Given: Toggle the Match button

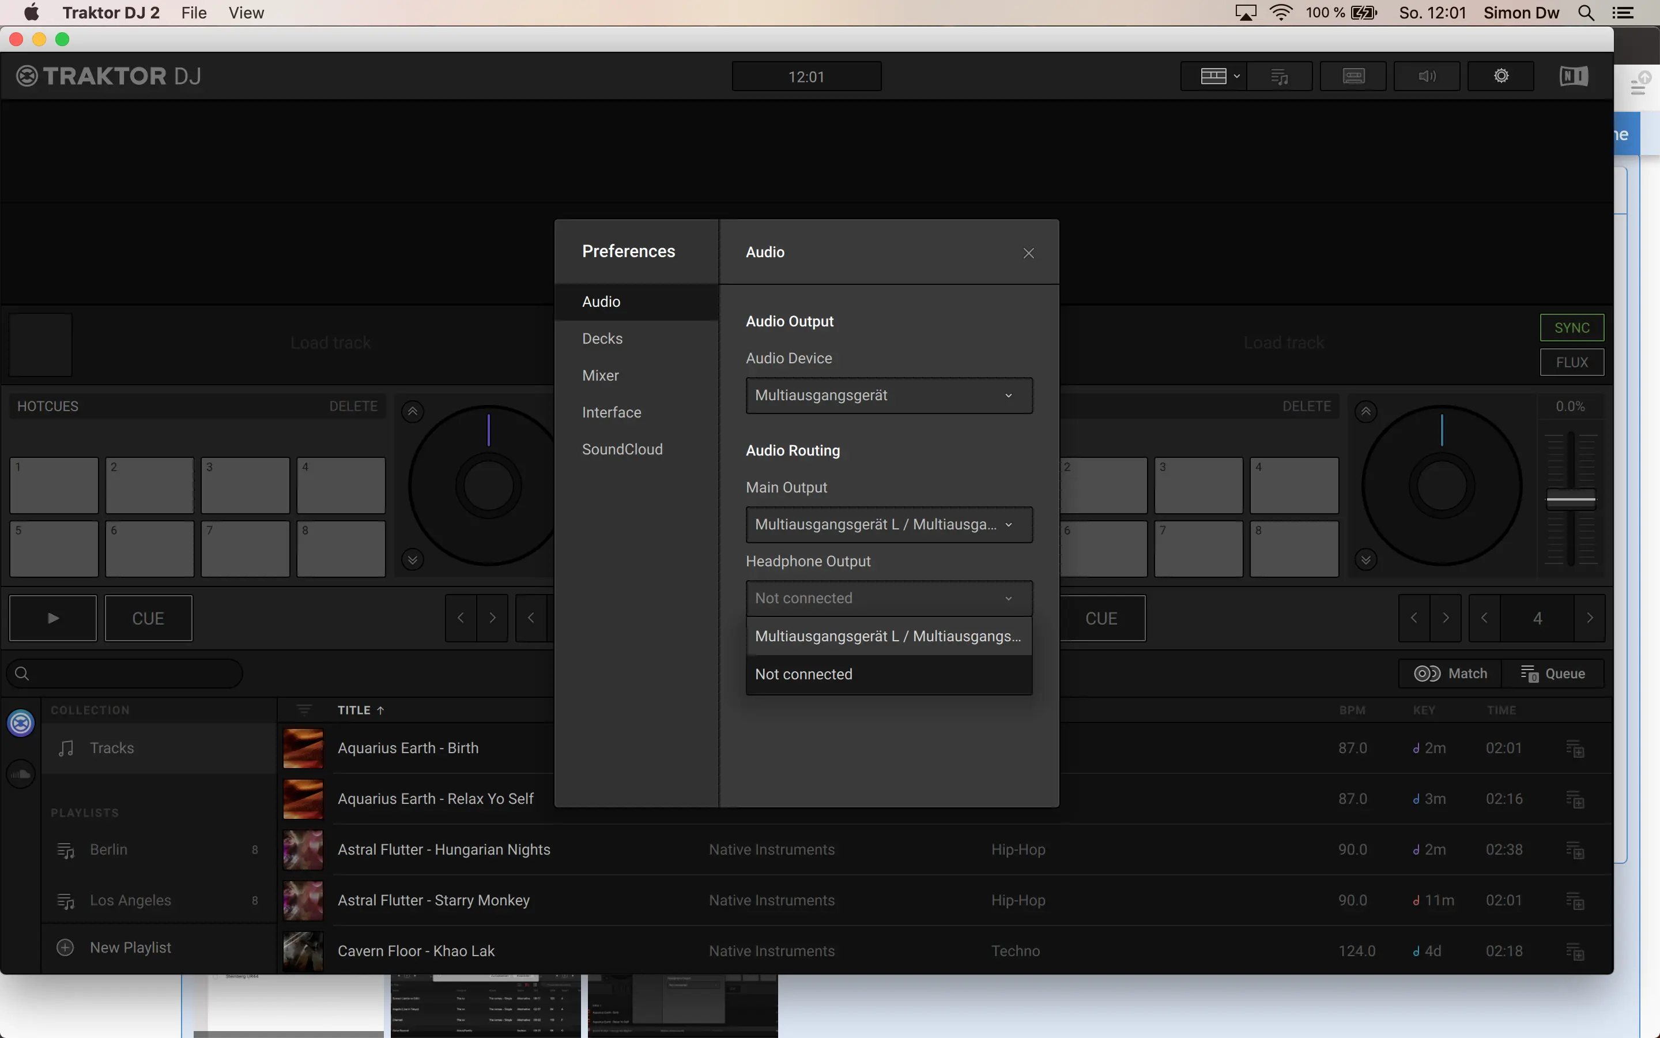Looking at the screenshot, I should [x=1450, y=674].
